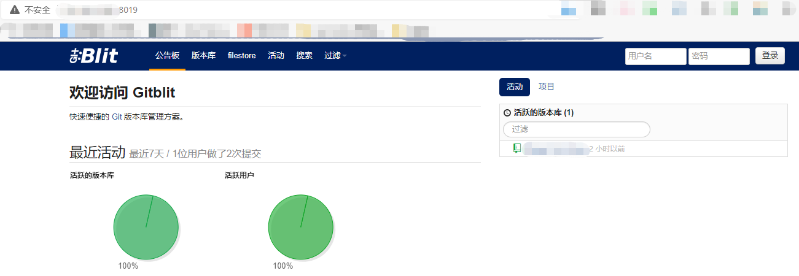Click the 活跃用户 pie chart
799x276 pixels.
[301, 227]
